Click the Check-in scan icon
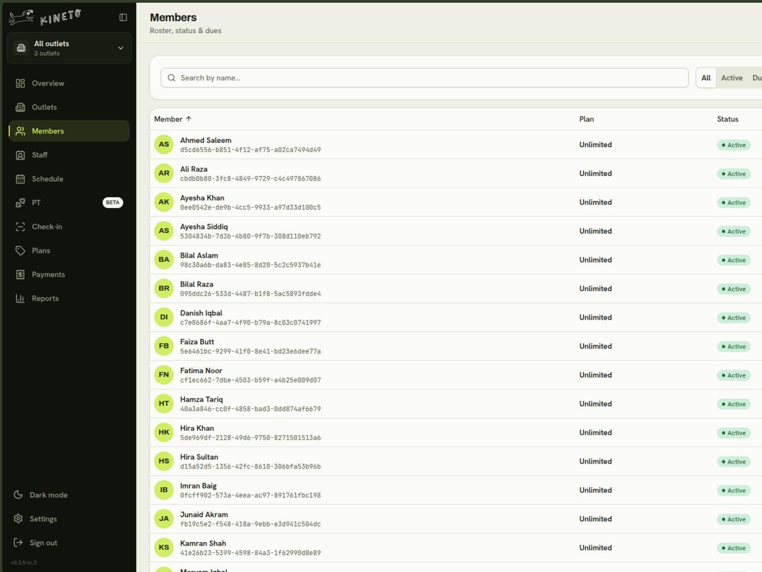The height and width of the screenshot is (572, 762). [x=20, y=227]
